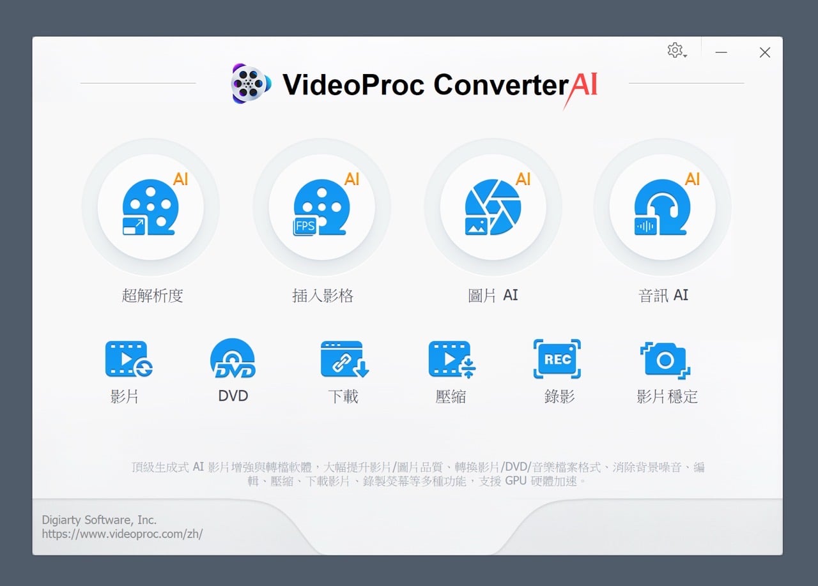Start the REC screen recorder icon
The height and width of the screenshot is (586, 818).
click(557, 359)
